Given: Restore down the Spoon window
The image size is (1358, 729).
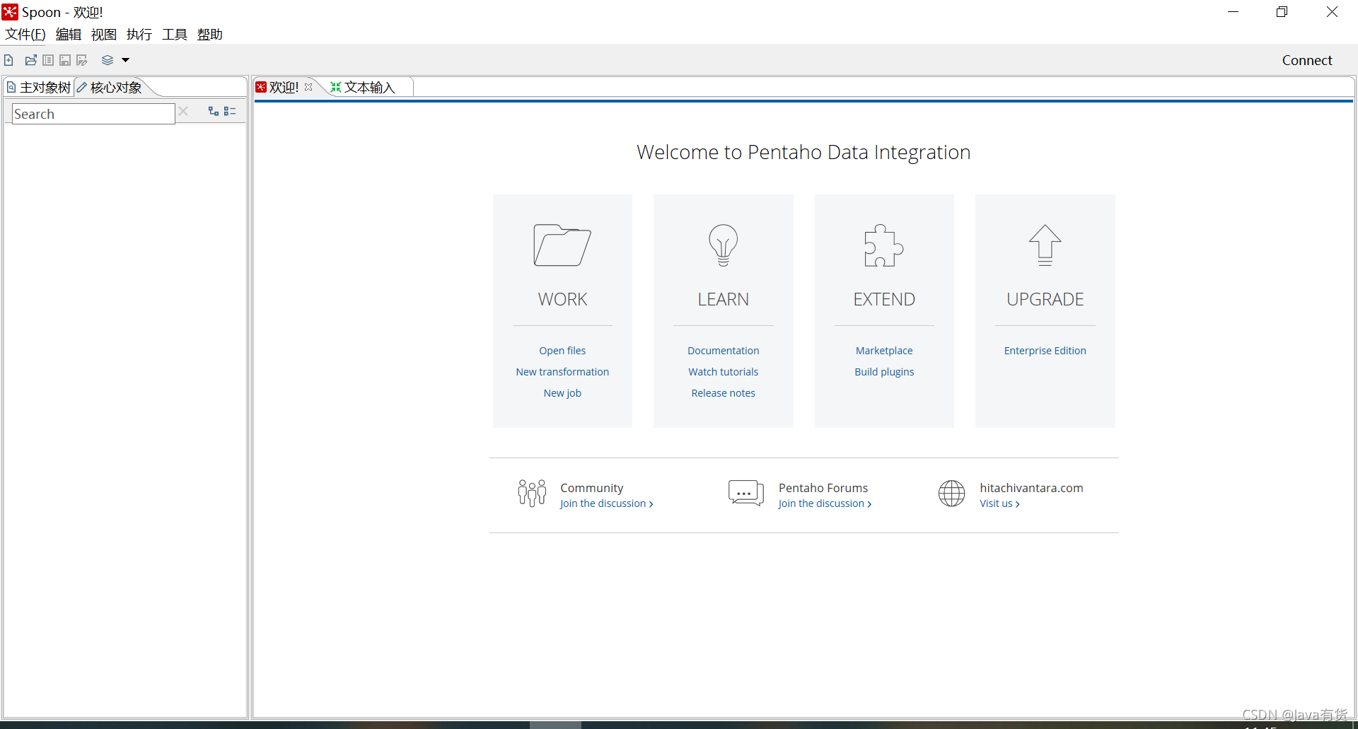Looking at the screenshot, I should [1282, 12].
